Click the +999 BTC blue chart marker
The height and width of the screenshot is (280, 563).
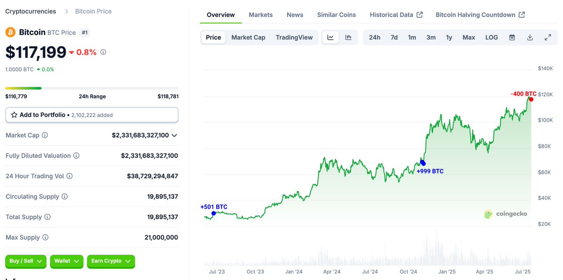click(x=423, y=163)
